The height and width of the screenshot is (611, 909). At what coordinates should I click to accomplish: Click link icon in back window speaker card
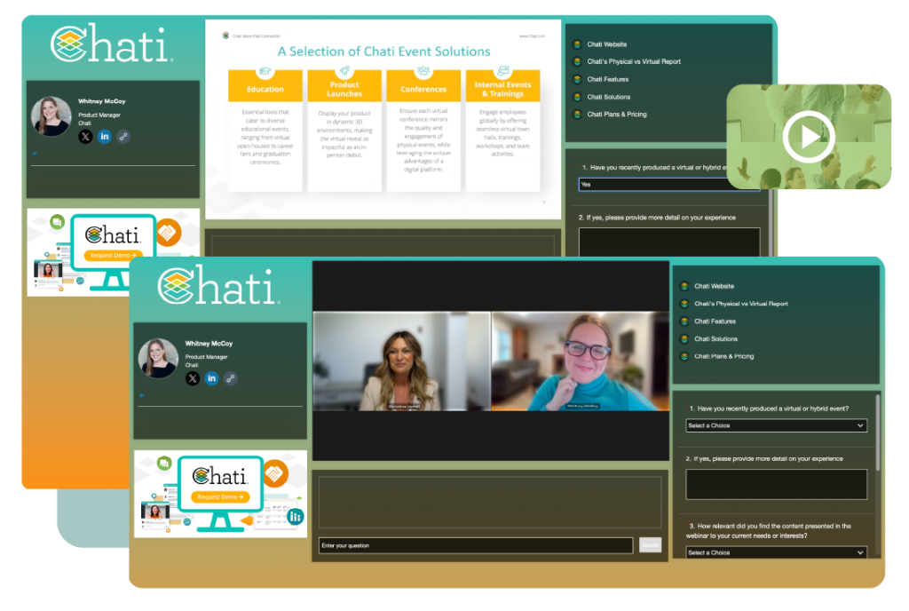pyautogui.click(x=123, y=137)
